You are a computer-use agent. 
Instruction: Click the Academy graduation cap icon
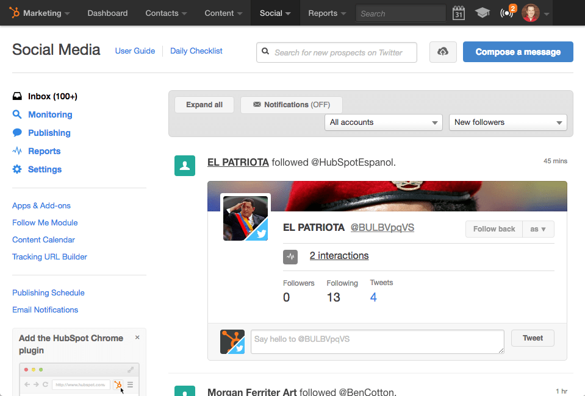[x=482, y=12]
